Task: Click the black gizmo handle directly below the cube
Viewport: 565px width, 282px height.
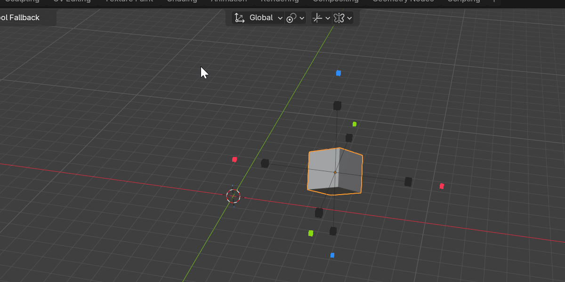Action: [x=333, y=231]
